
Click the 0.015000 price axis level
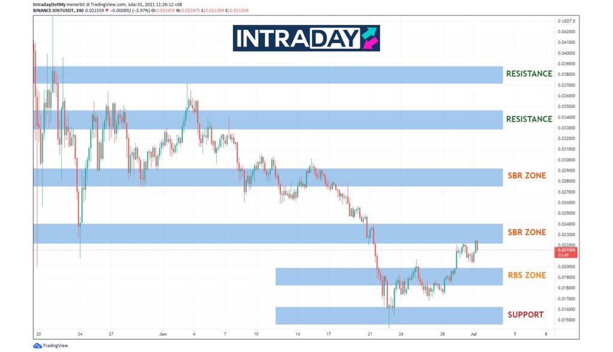566,320
